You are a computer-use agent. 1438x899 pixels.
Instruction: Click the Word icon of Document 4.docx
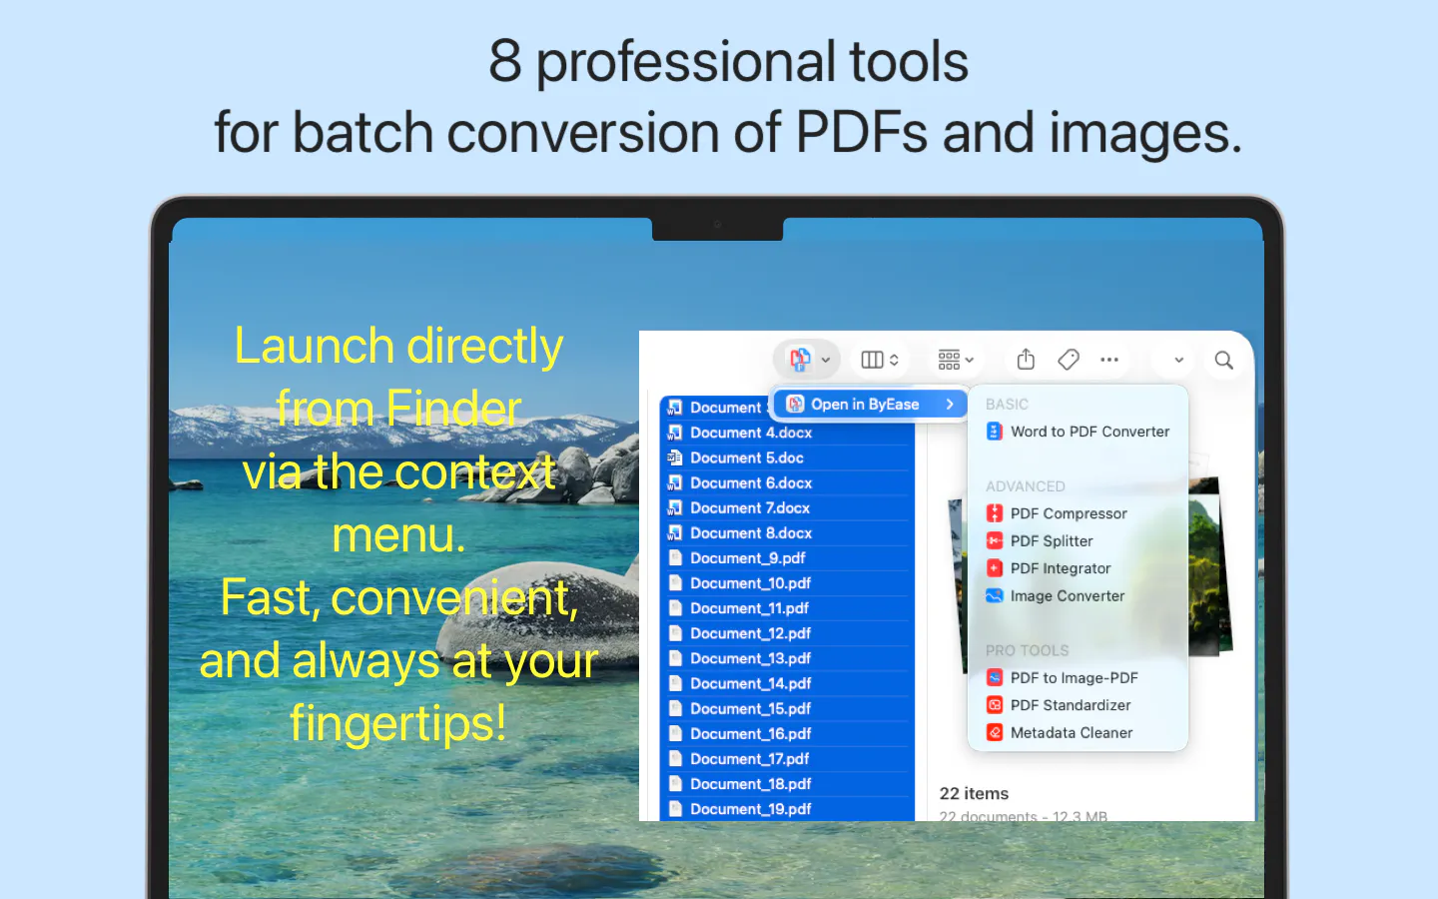coord(675,433)
